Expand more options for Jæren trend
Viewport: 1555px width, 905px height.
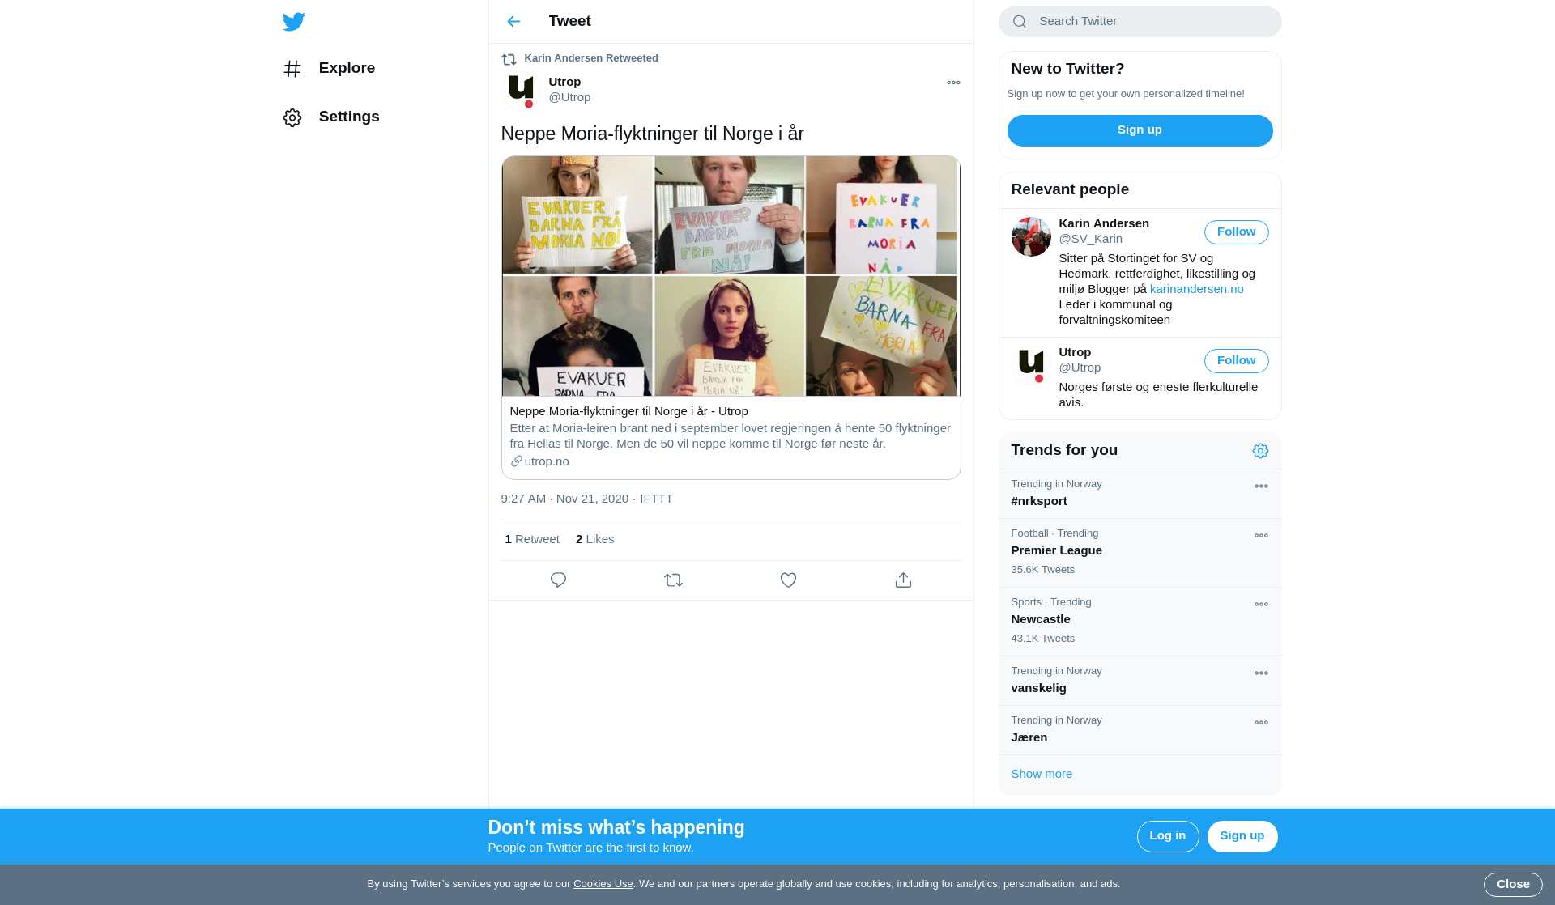1261,723
